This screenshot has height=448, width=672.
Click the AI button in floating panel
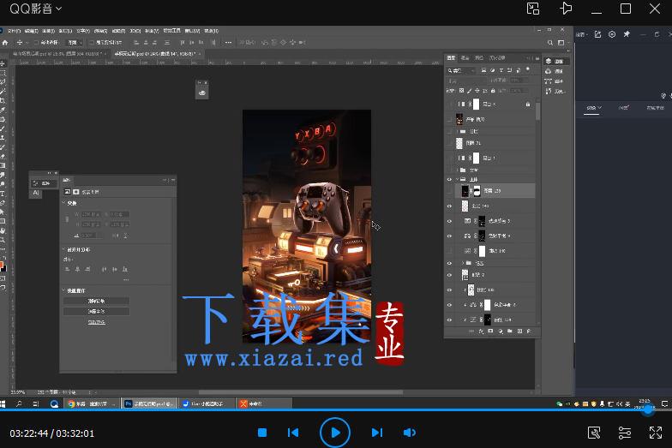tap(36, 194)
